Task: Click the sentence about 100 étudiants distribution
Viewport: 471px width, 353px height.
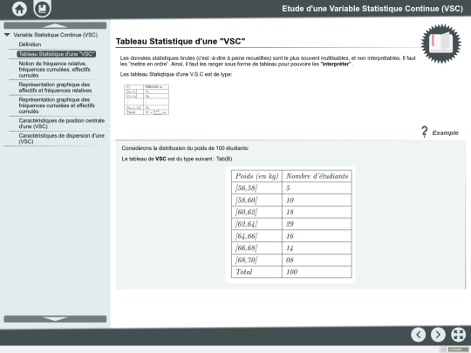Action: tap(185, 148)
